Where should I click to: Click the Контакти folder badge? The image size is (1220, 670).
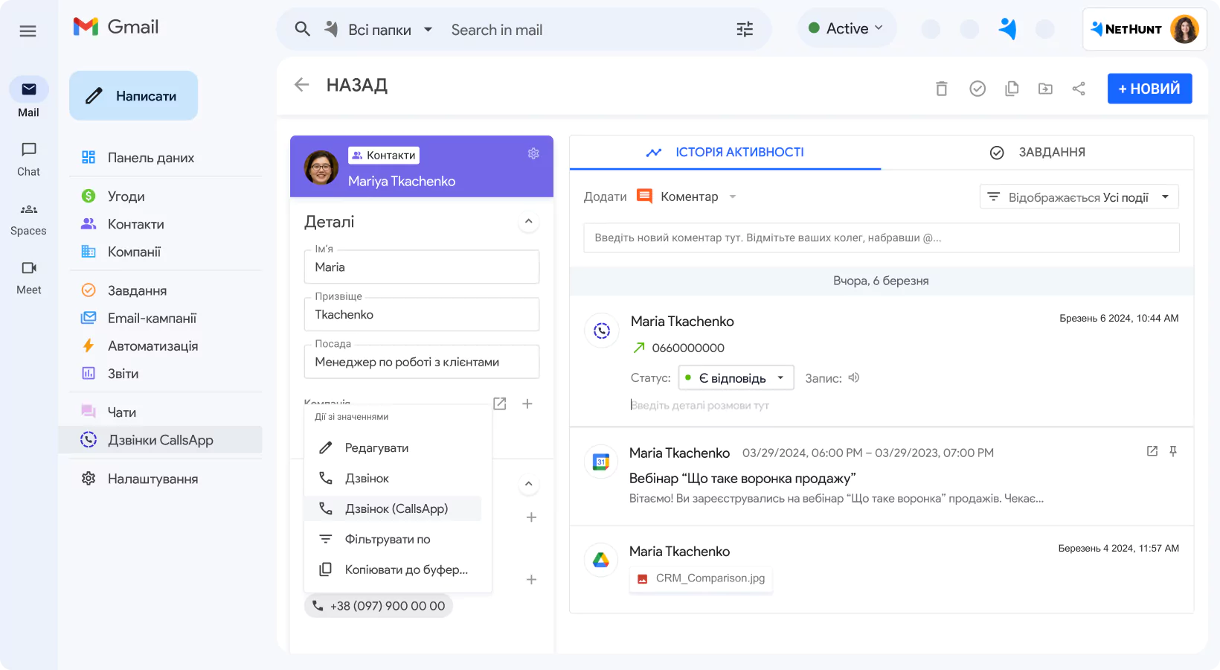[384, 155]
